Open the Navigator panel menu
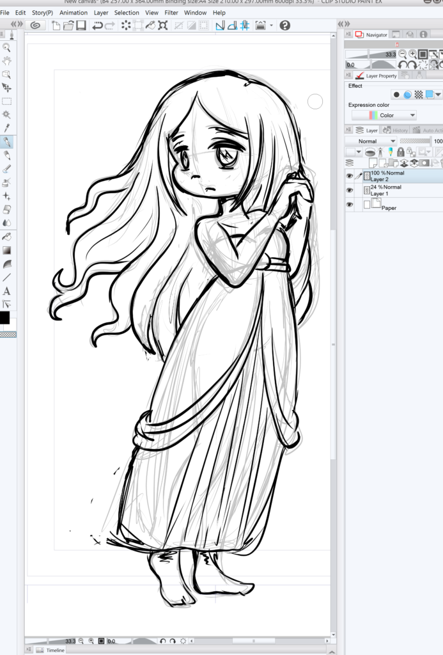The width and height of the screenshot is (443, 655). point(348,35)
